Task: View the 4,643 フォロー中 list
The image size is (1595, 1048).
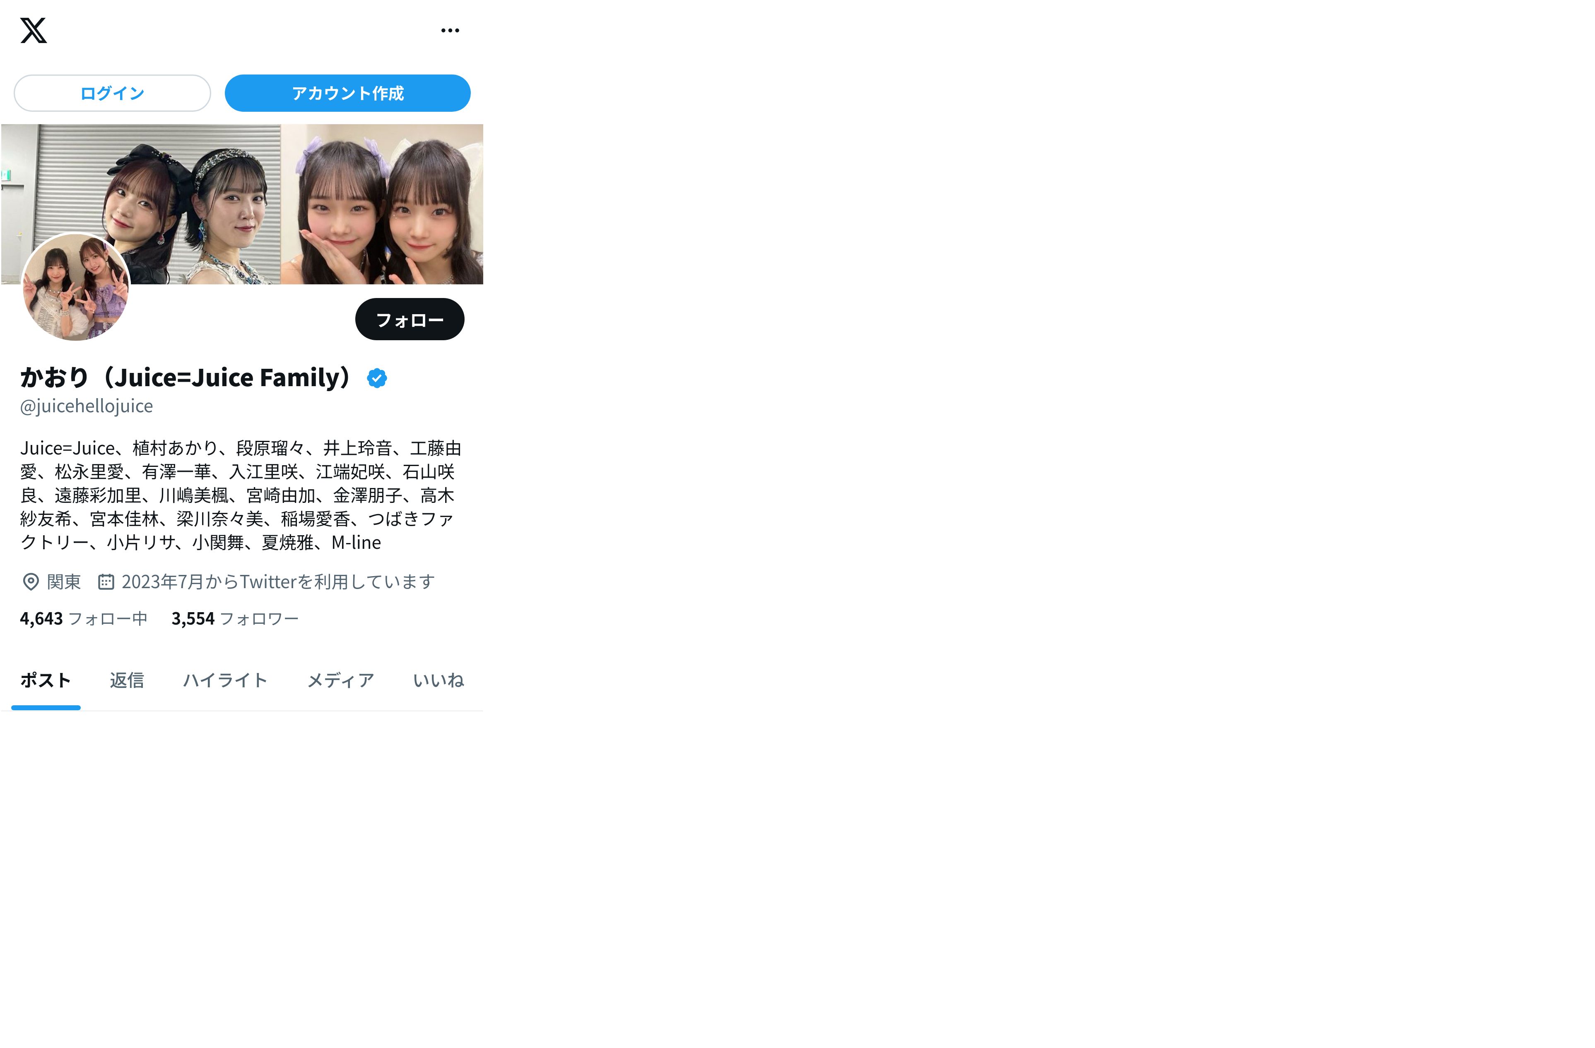Action: (84, 618)
